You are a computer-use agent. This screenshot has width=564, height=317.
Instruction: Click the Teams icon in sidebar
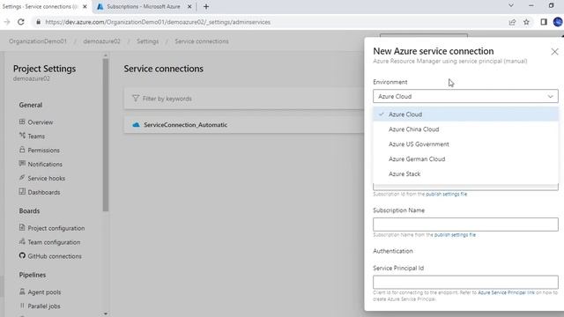[x=22, y=136]
